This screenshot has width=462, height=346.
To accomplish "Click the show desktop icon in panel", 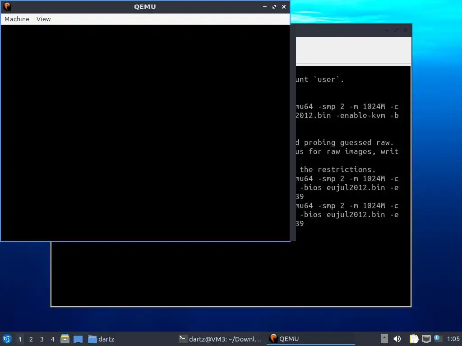I will (78, 339).
